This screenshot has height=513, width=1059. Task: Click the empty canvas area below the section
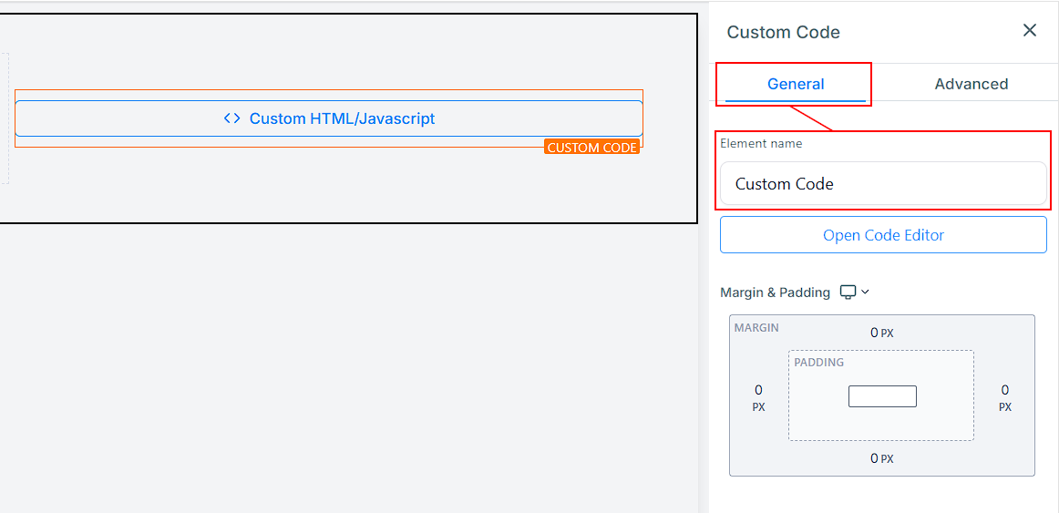click(x=346, y=364)
